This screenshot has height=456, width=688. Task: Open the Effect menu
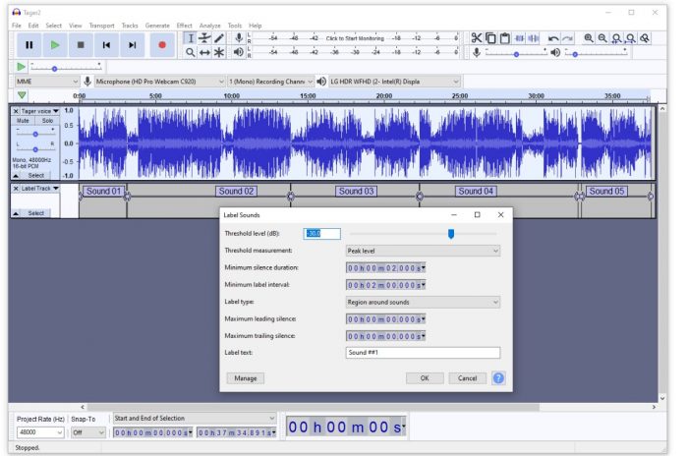[x=185, y=25]
